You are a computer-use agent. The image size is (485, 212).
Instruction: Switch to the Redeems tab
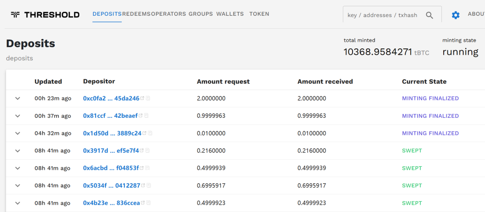pos(137,14)
